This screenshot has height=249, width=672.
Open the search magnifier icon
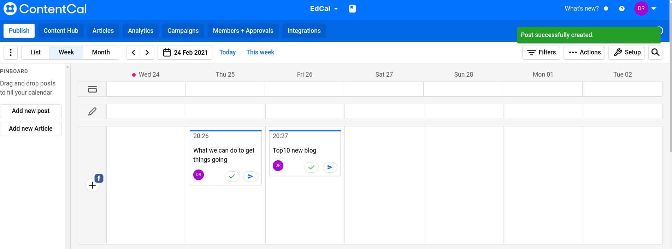tap(655, 52)
